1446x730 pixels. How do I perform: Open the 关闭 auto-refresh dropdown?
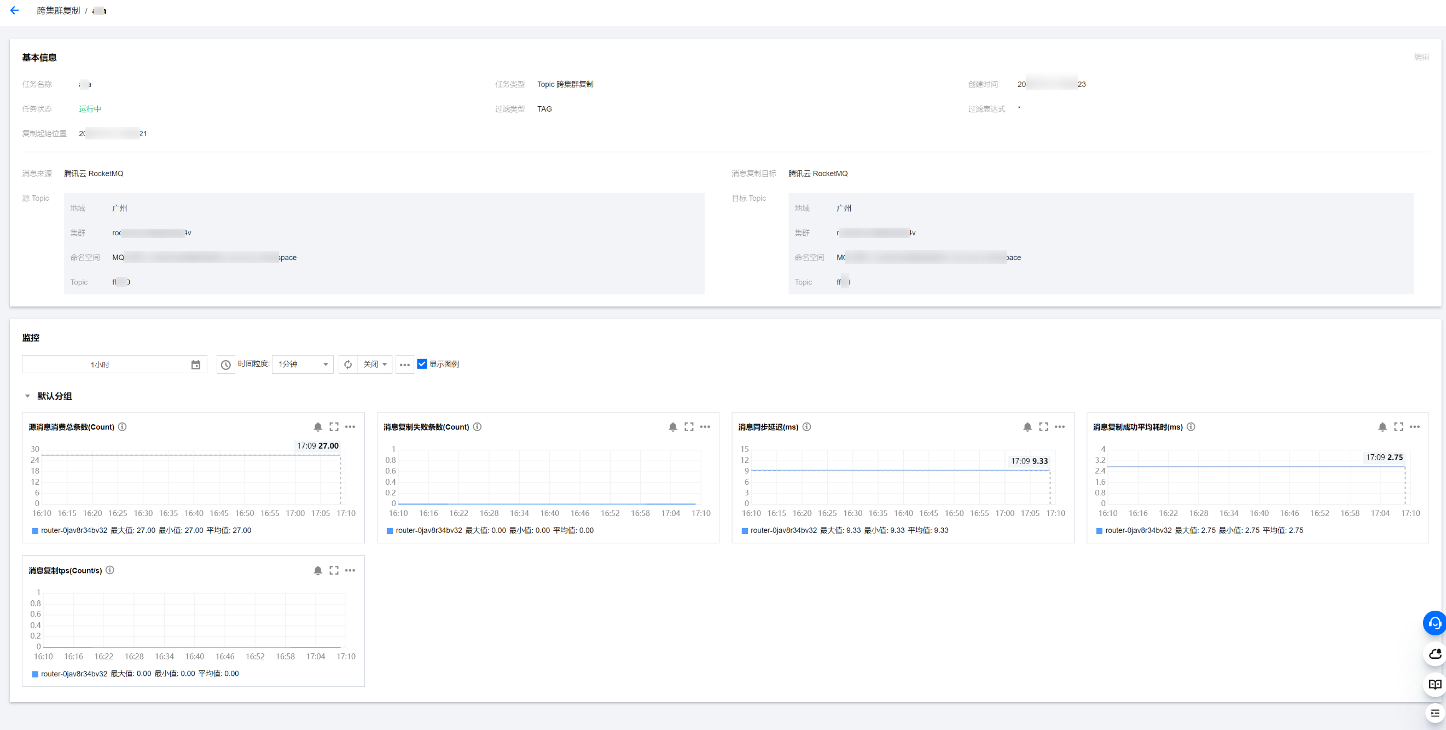tap(375, 364)
